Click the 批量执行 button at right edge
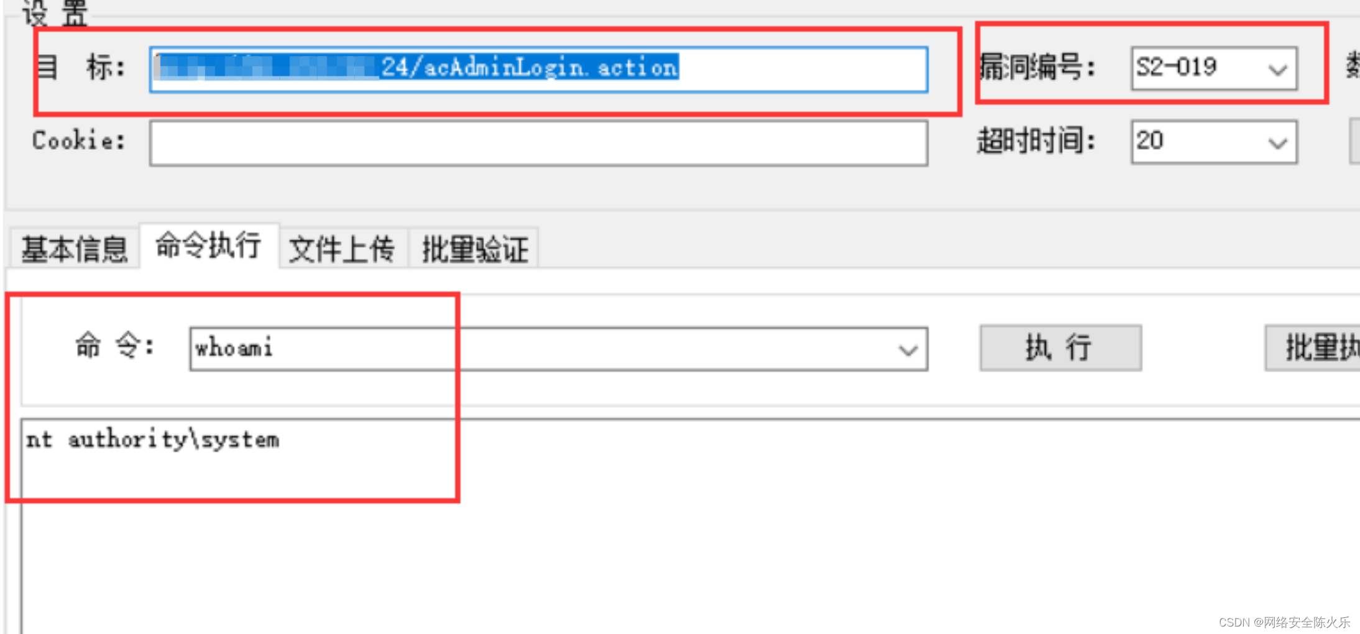This screenshot has height=634, width=1360. (x=1313, y=347)
